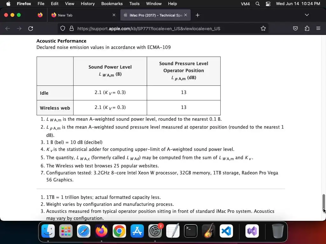Open Visual Studio from the Dock
This screenshot has width=326, height=244.
252,231
